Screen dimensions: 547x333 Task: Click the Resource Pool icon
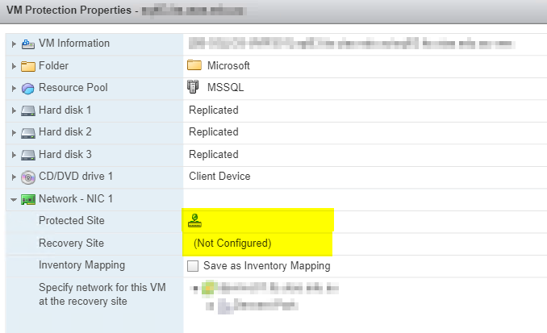click(x=28, y=89)
